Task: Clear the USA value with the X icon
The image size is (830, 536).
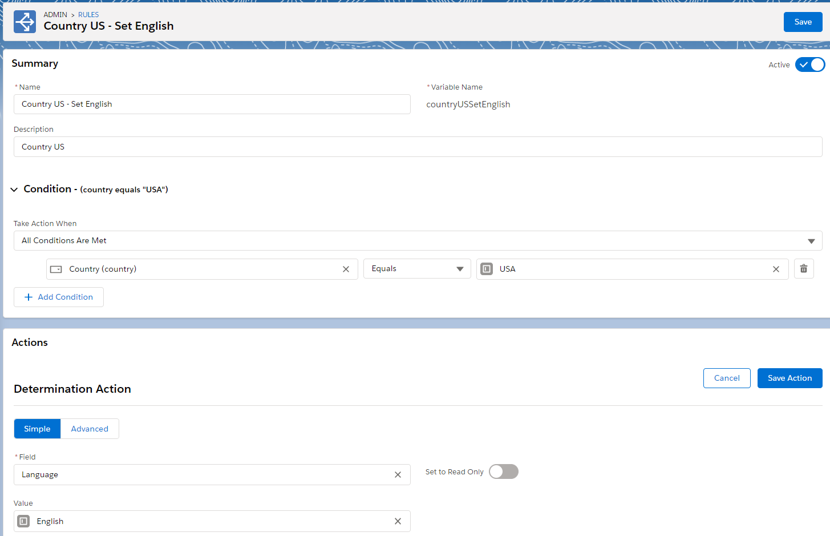Action: [x=776, y=268]
